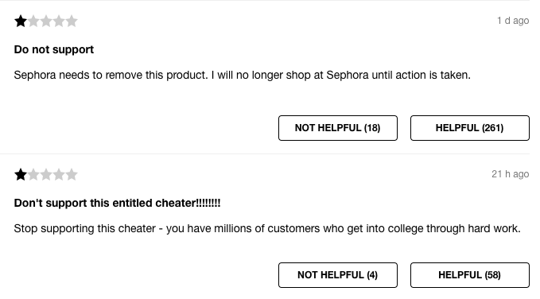Click fifth gray star of 'entitled cheater' review
This screenshot has width=540, height=299.
pos(72,175)
